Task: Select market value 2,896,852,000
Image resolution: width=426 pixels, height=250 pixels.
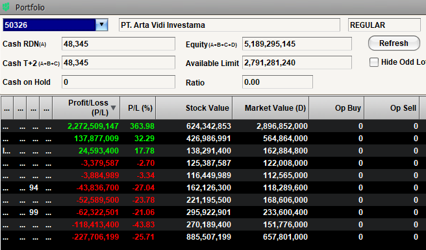Action: pyautogui.click(x=282, y=126)
